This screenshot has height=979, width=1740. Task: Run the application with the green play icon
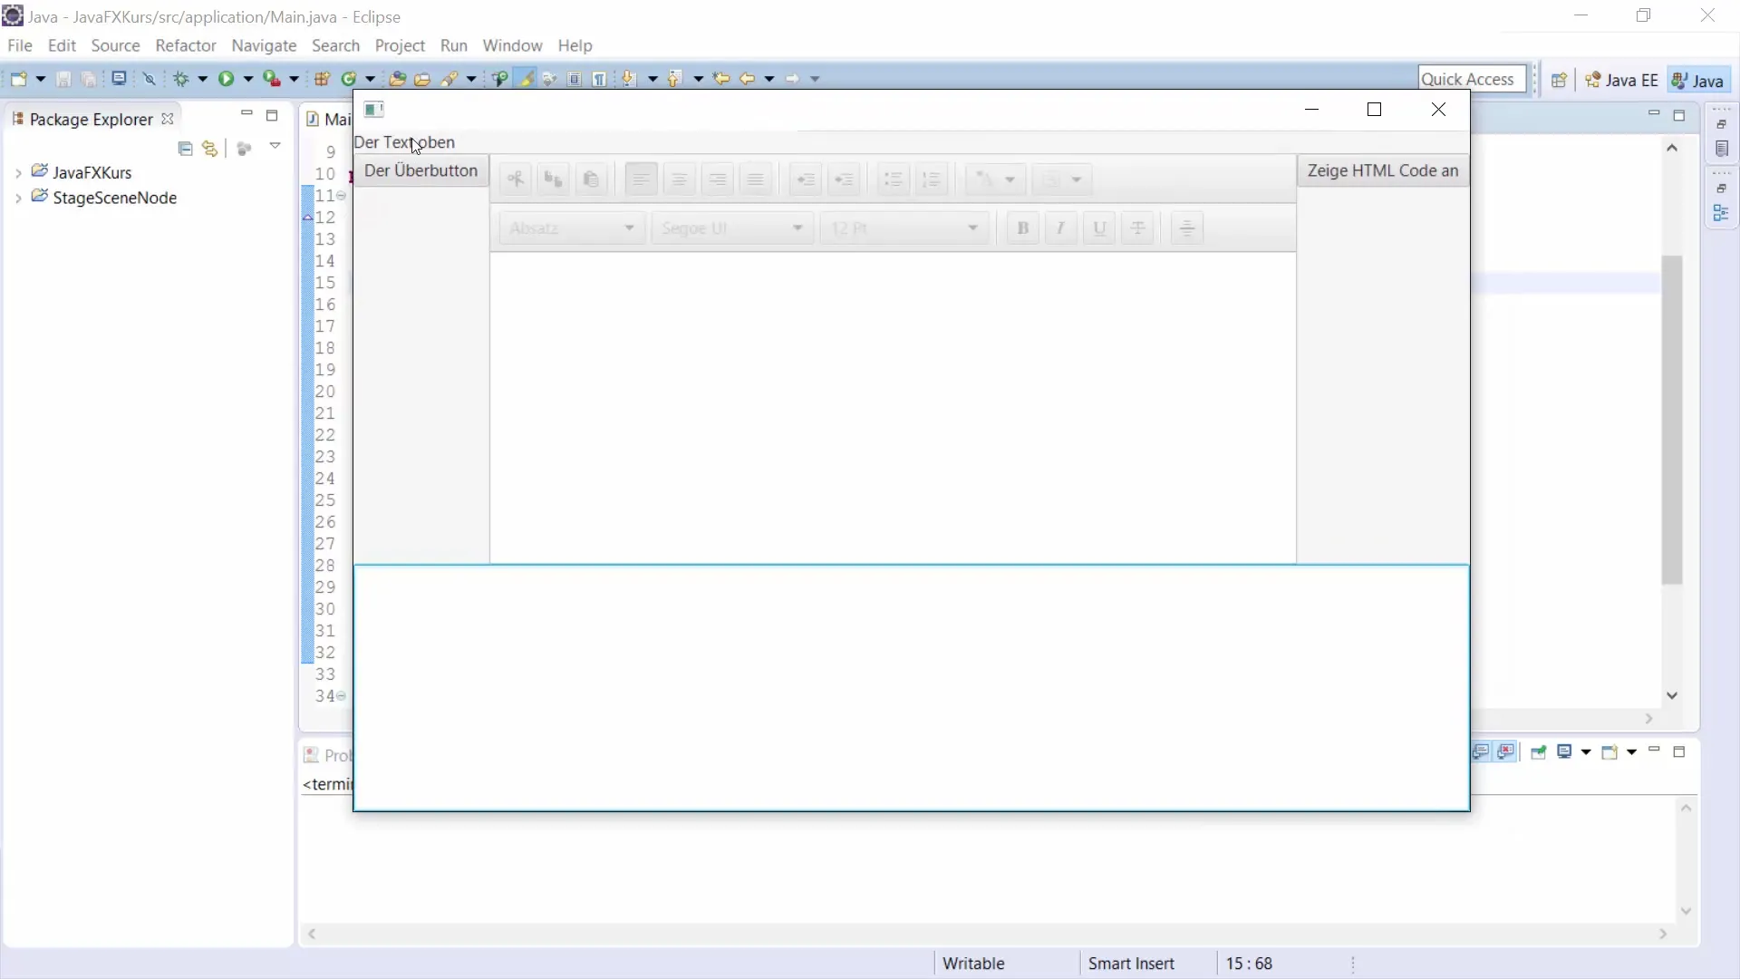click(x=226, y=79)
